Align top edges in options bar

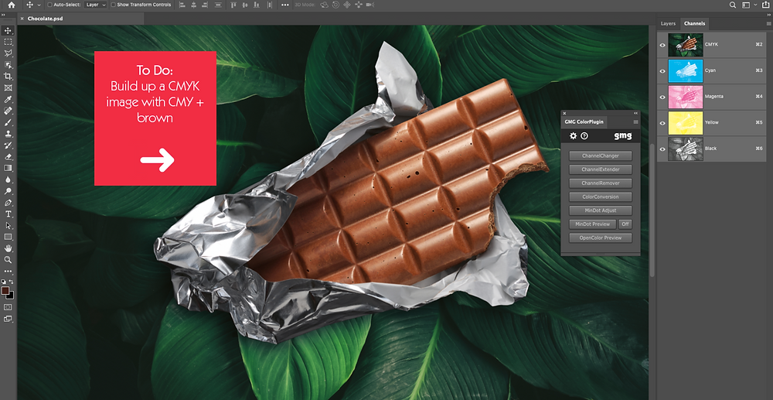[x=233, y=5]
